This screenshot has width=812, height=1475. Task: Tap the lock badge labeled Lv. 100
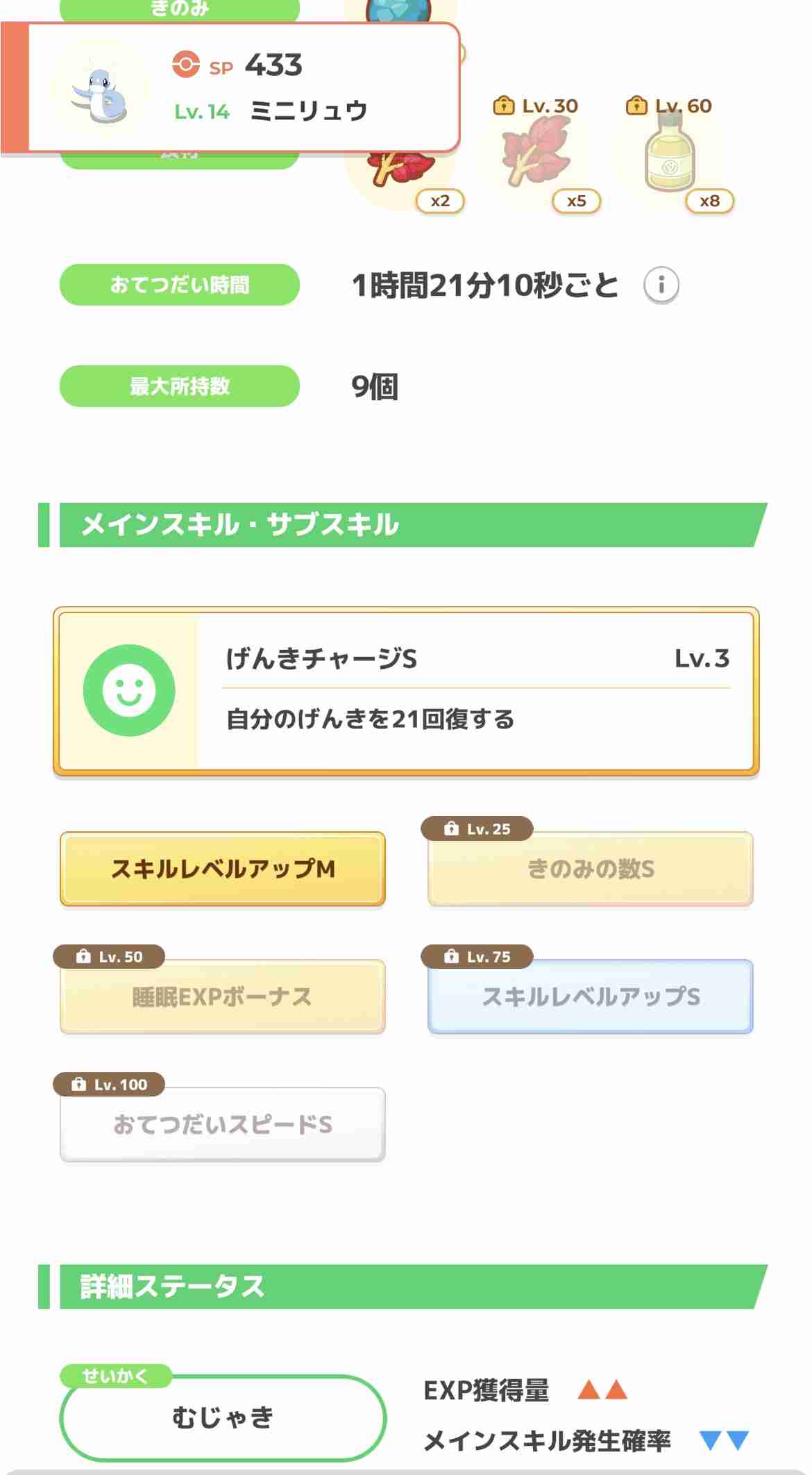[109, 1084]
